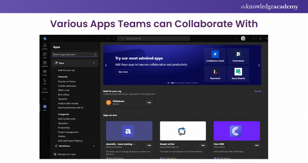This screenshot has height=163, width=308.
Task: Pause the banner carousel
Action: click(168, 83)
